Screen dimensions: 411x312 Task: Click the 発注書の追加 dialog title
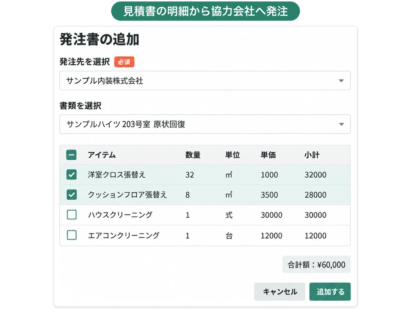[99, 39]
